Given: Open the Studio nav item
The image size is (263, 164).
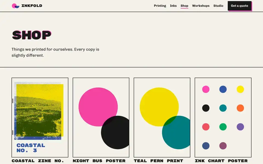Looking at the screenshot, I should pyautogui.click(x=218, y=6).
